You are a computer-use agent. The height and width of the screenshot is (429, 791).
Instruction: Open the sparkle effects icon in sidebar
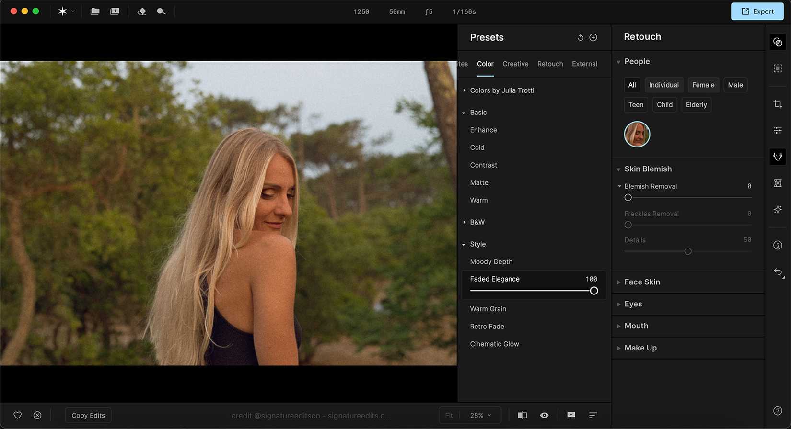(x=778, y=209)
